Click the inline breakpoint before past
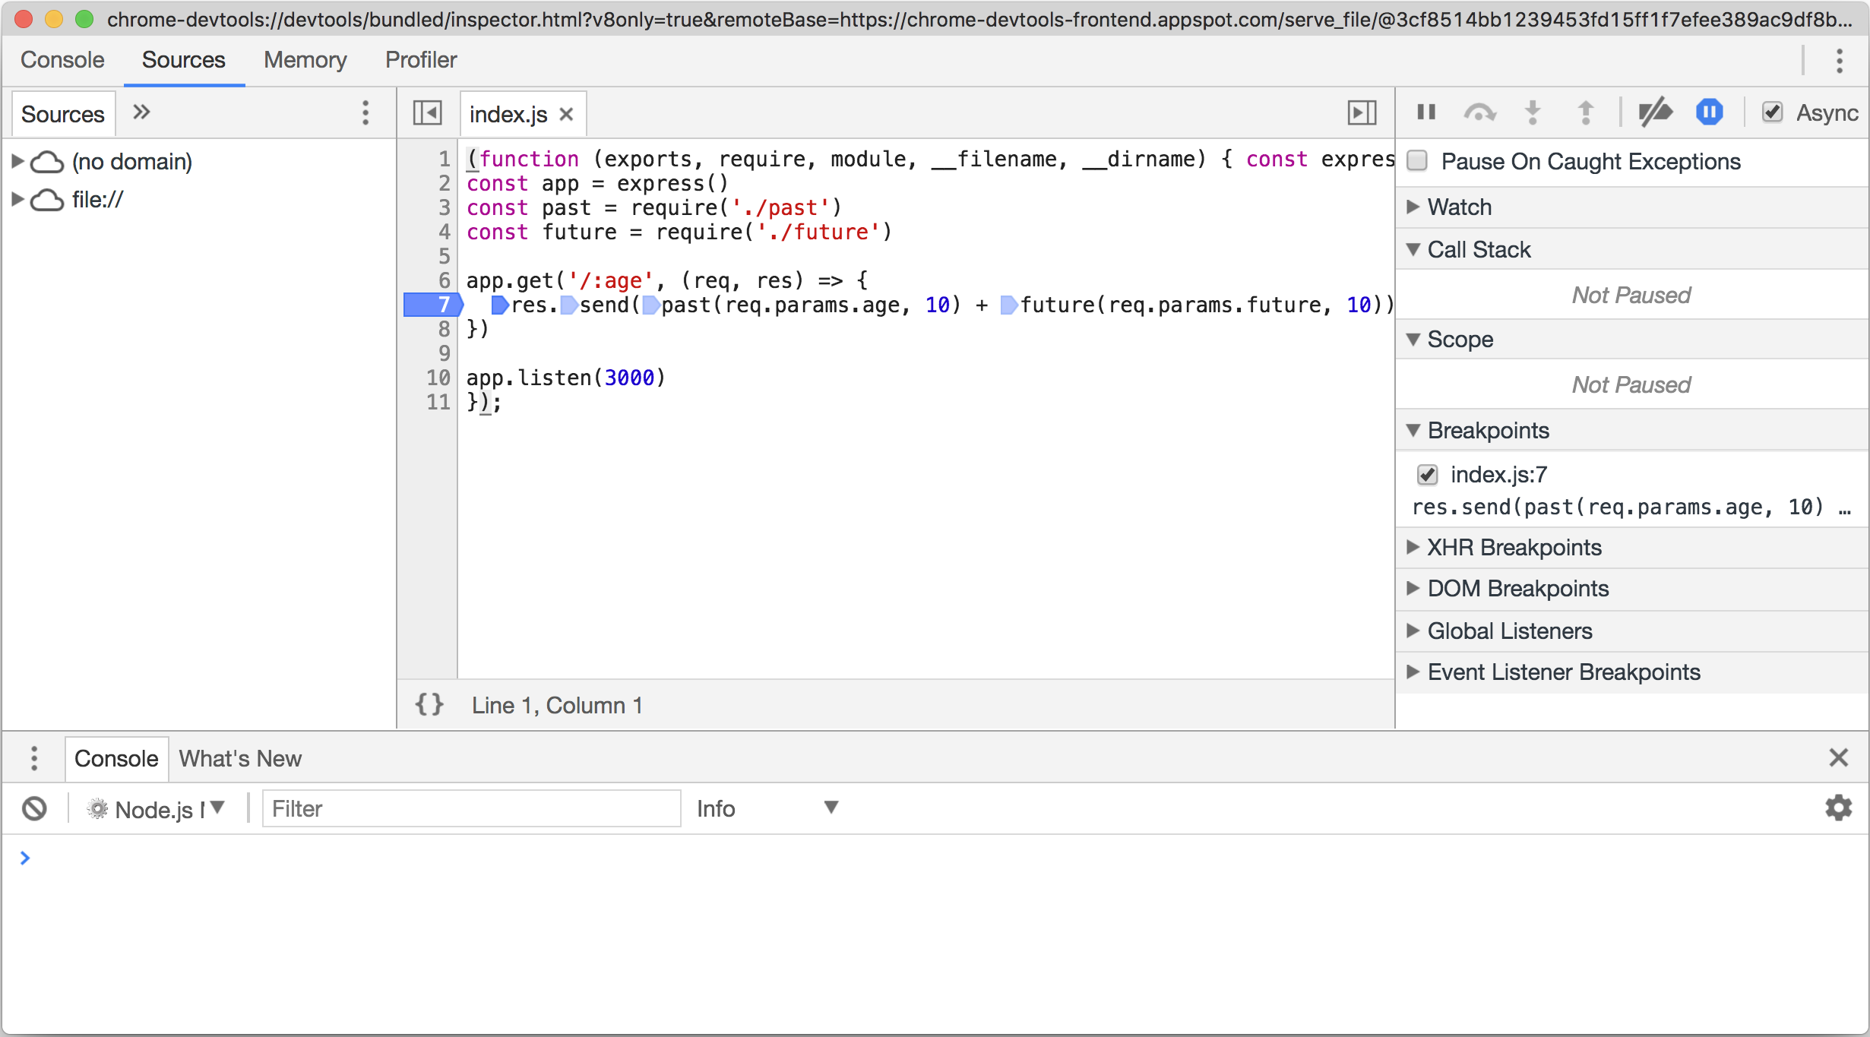Viewport: 1870px width, 1037px height. coord(650,305)
